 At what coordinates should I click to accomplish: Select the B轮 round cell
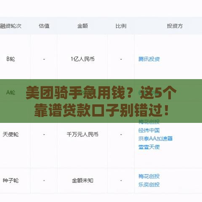tap(11, 59)
